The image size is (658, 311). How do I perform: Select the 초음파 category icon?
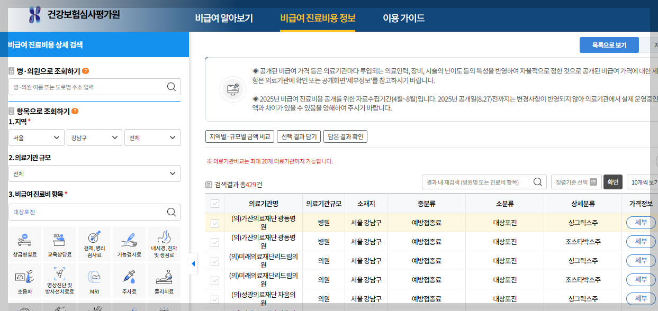[x=24, y=280]
